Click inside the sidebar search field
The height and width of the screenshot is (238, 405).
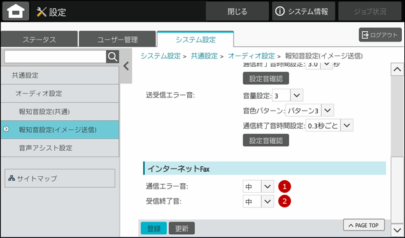pos(55,57)
